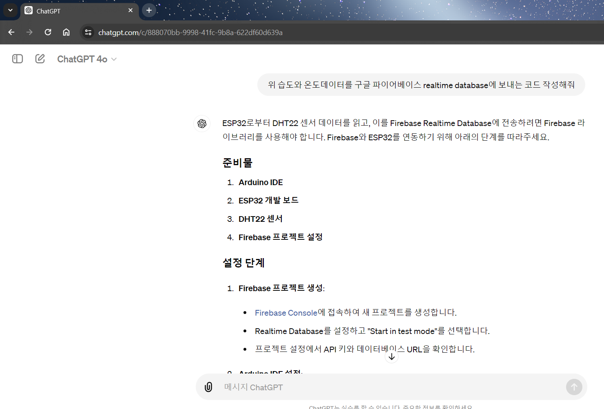The width and height of the screenshot is (604, 409).
Task: Click the DHT22 센서 list item
Action: (x=260, y=219)
